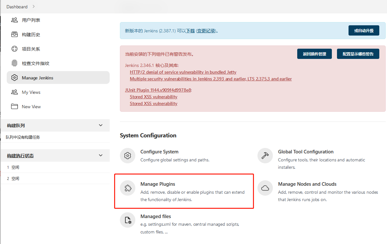
Task: Click the New View folder icon
Action: [x=14, y=107]
